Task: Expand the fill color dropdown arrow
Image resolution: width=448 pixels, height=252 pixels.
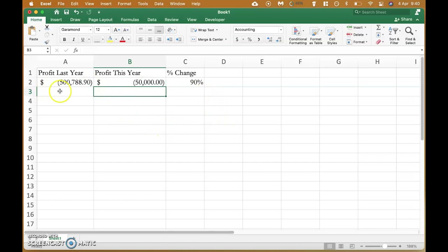Action: [x=115, y=40]
